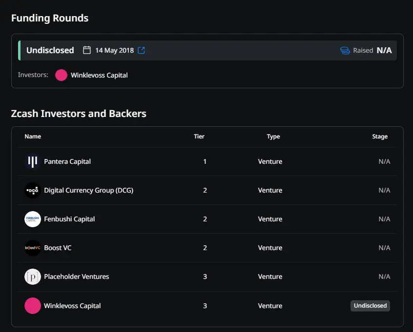Click the Placeholder Ventures logo
The height and width of the screenshot is (332, 413).
tap(33, 276)
